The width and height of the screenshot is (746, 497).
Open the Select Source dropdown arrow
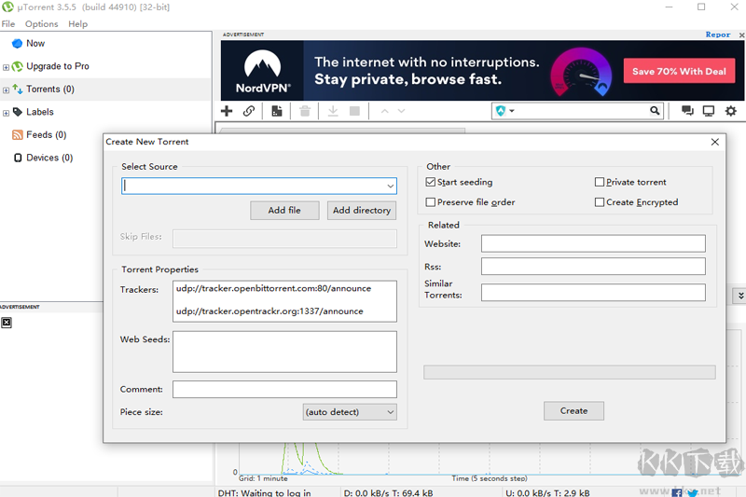390,186
